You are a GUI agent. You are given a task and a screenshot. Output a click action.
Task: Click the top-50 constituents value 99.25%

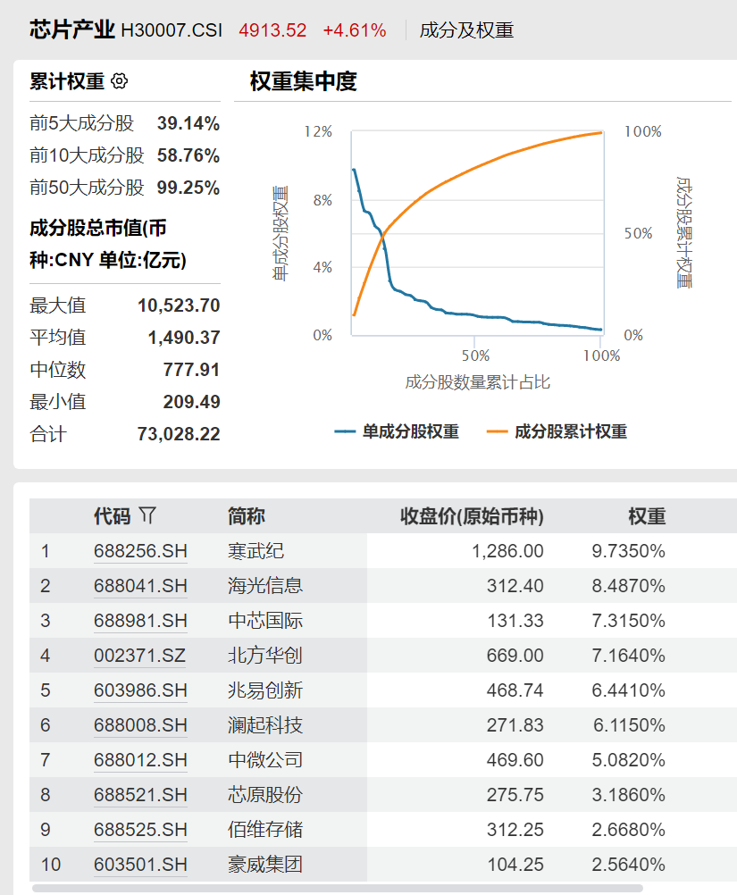coord(188,188)
